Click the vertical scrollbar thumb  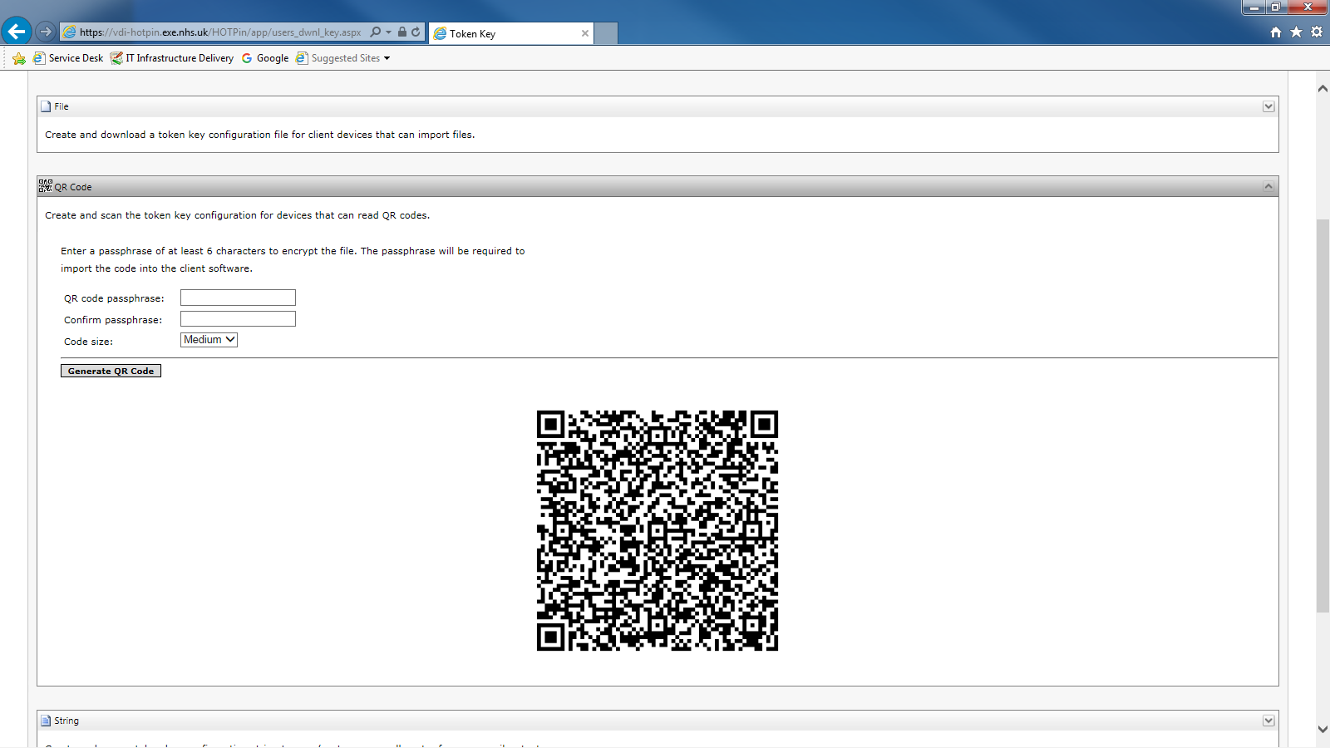point(1323,416)
